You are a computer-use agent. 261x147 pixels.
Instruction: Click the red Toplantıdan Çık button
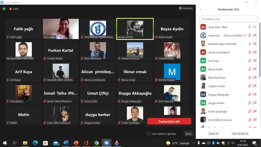point(169,121)
